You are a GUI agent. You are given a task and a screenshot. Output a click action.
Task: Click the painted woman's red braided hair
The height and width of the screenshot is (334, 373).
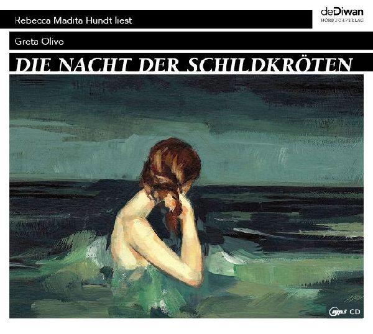(x=171, y=171)
